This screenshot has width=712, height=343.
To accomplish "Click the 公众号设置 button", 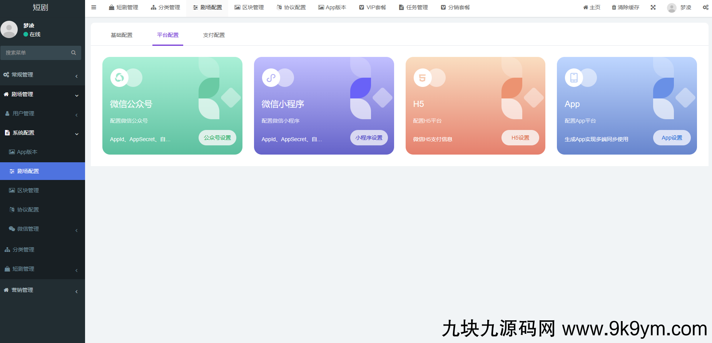I will point(217,138).
